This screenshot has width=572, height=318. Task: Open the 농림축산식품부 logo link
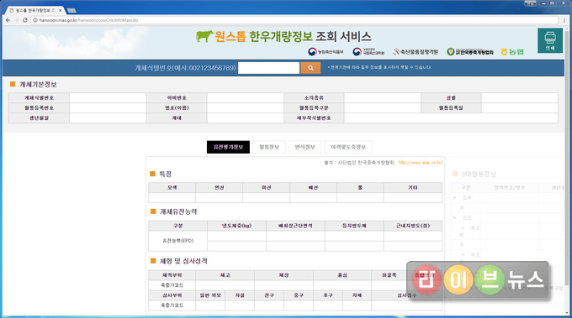point(326,52)
